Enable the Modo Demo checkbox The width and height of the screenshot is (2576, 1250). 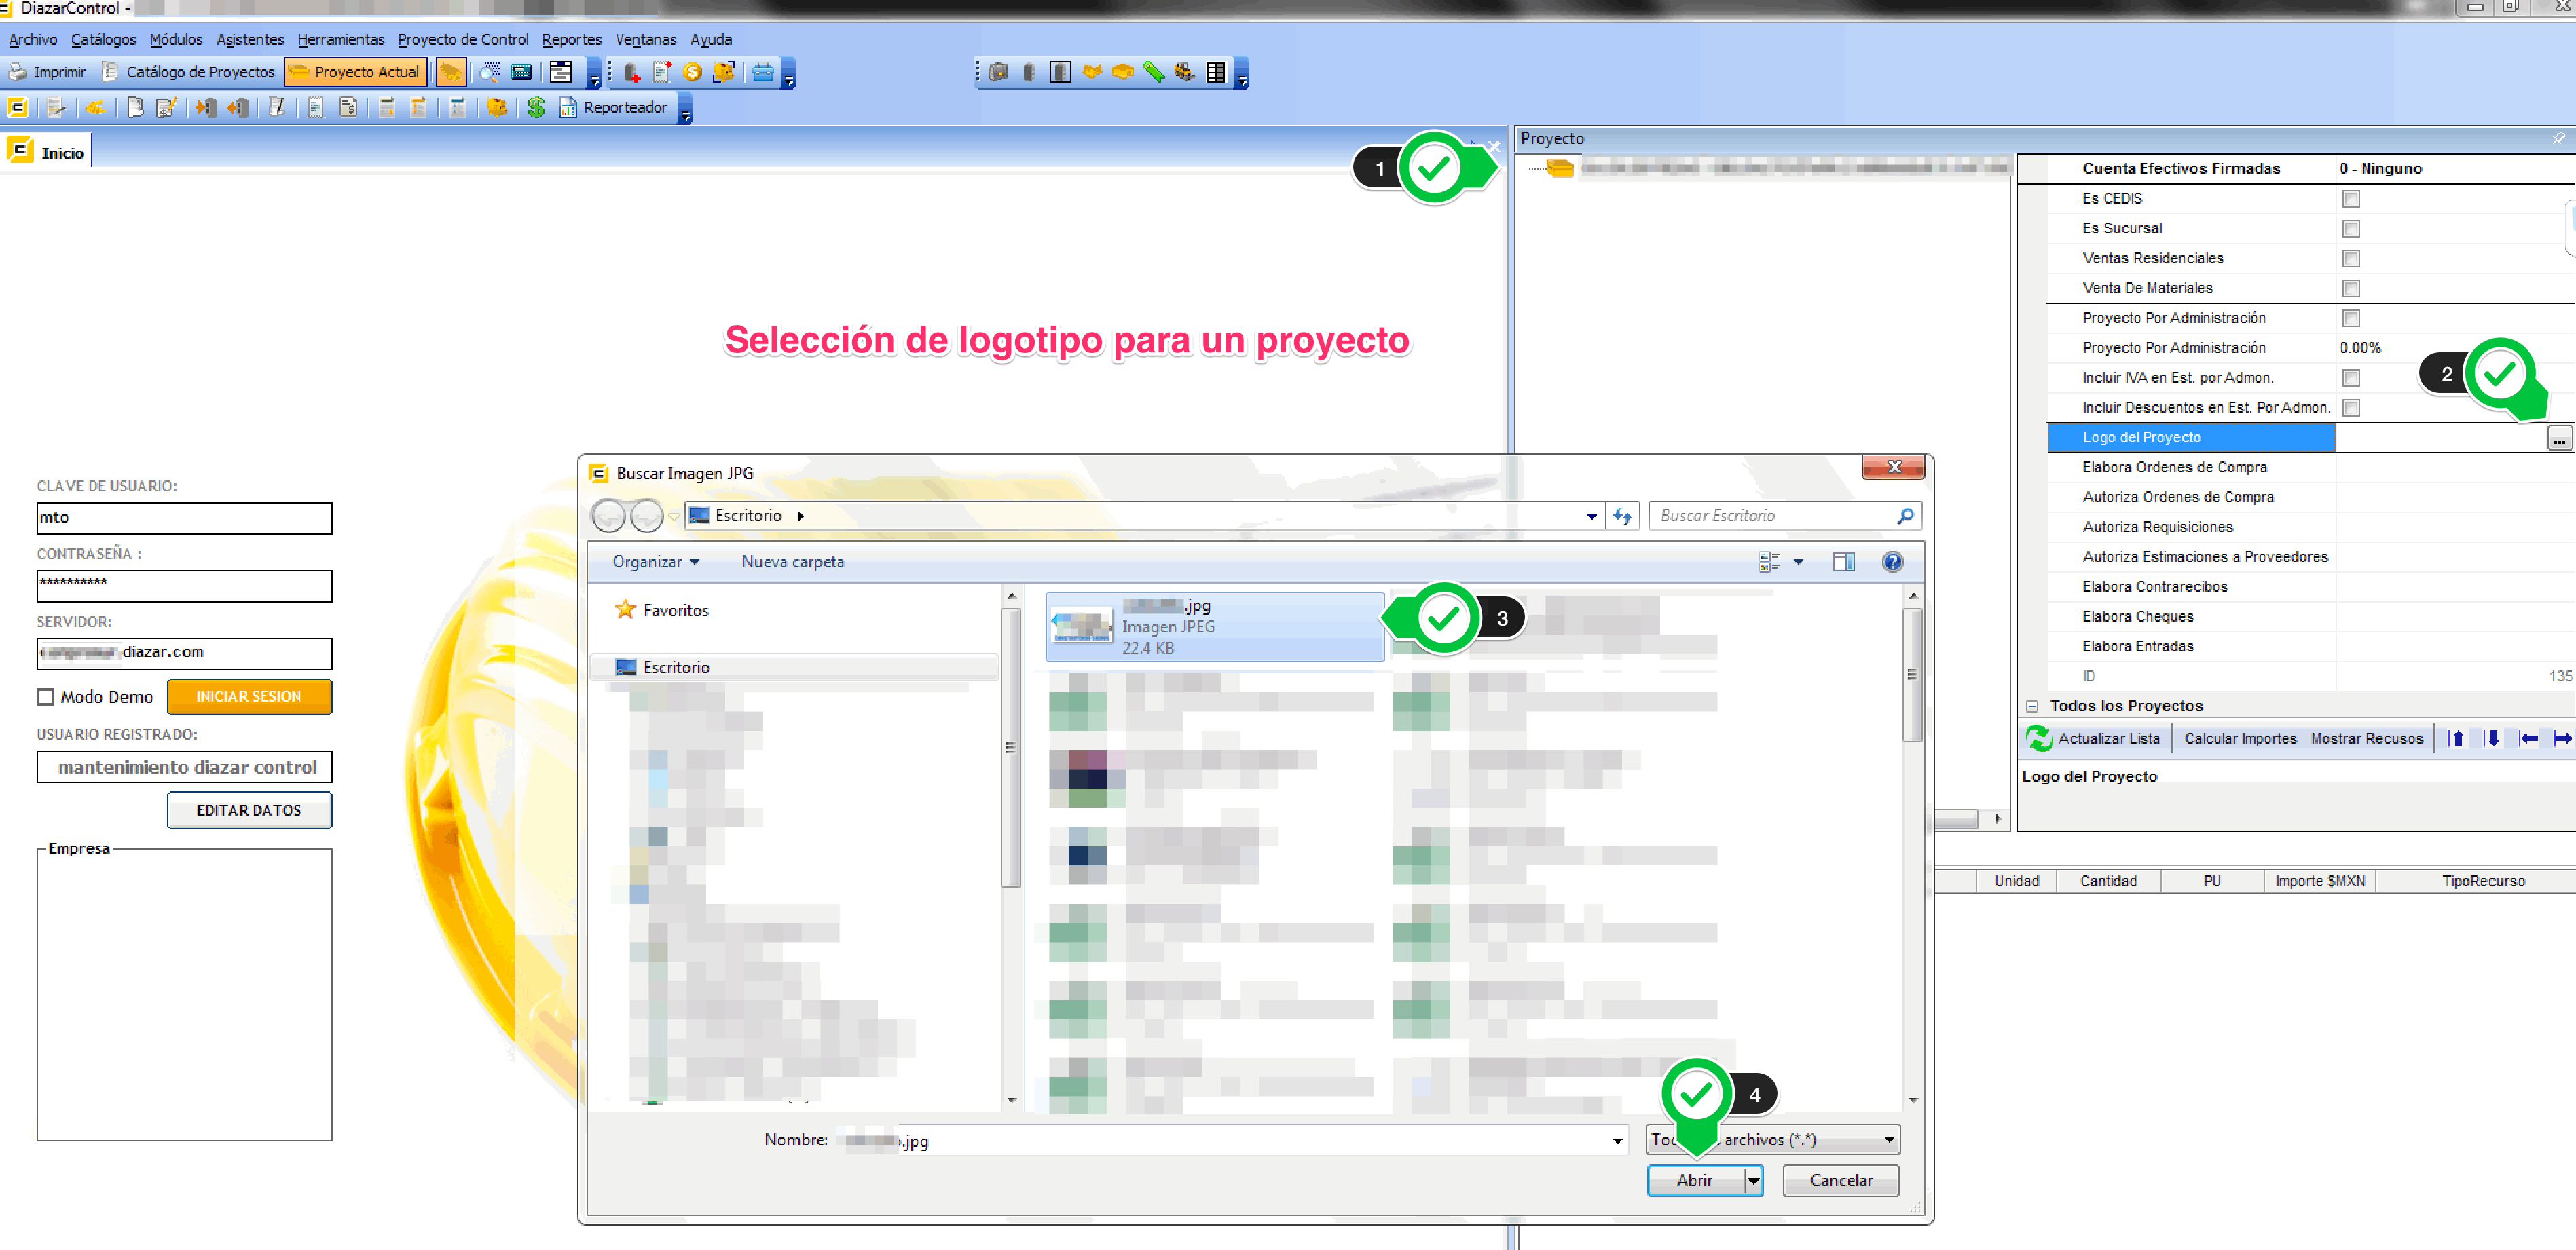46,696
